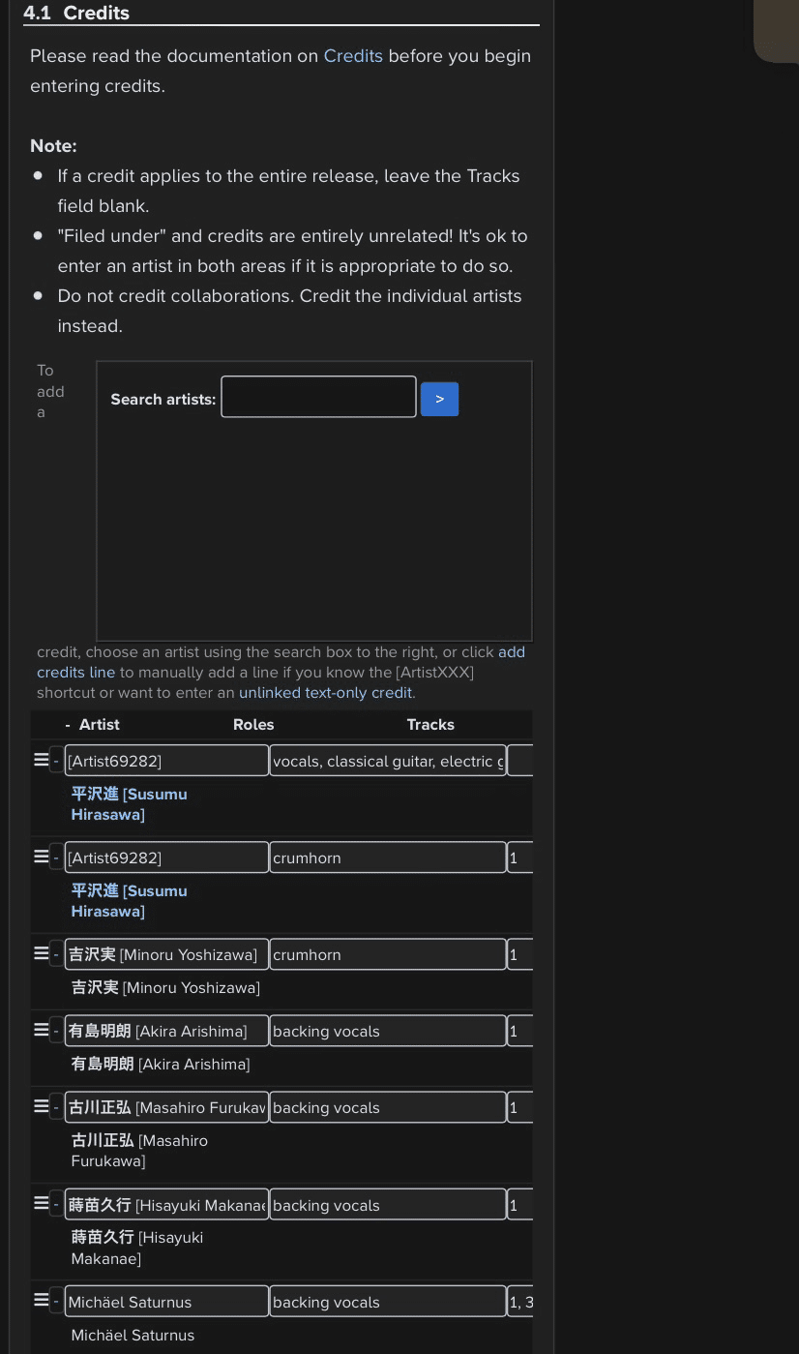This screenshot has height=1354, width=799.
Task: Edit the roles field containing 'vocals, classical guitar'
Action: (x=388, y=761)
